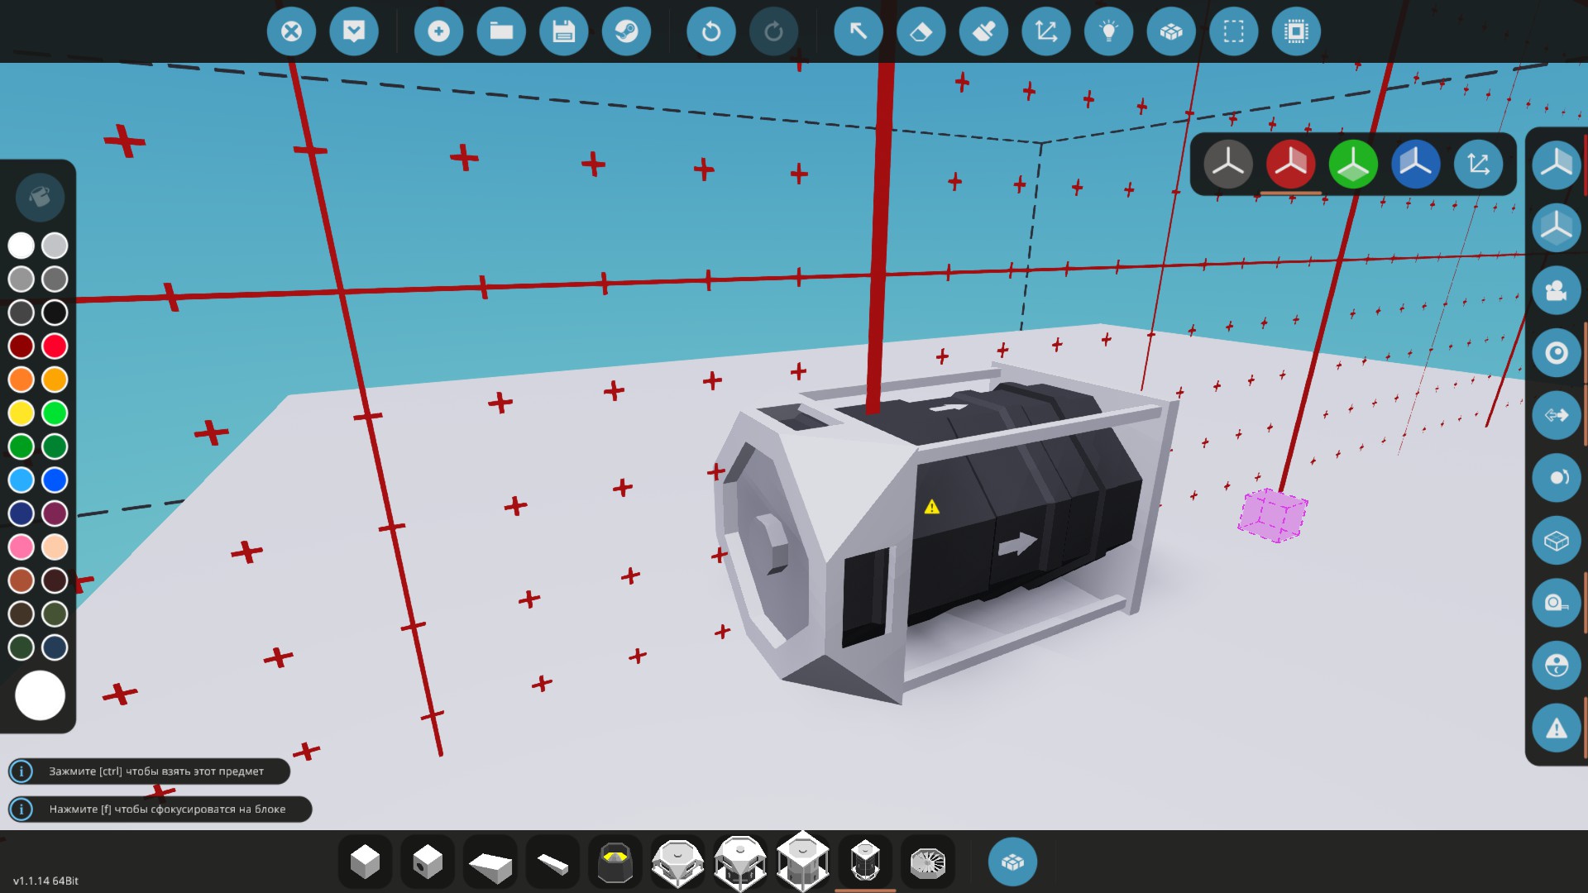The image size is (1588, 893).
Task: Open the resize workbench tool in toolbar
Action: pos(1046,31)
